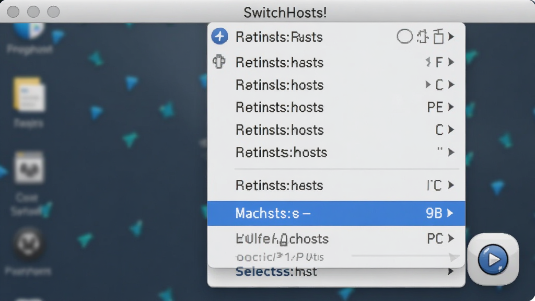Open the blue globe desktop icon
535x301 pixels.
click(29, 30)
